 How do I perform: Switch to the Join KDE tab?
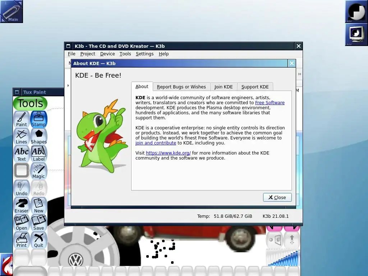point(224,87)
